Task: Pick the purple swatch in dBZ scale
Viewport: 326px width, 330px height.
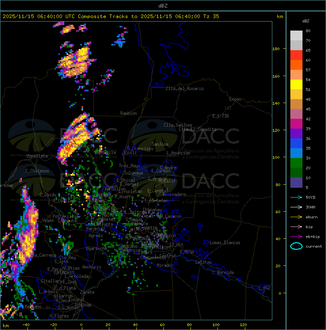Action: click(x=296, y=133)
